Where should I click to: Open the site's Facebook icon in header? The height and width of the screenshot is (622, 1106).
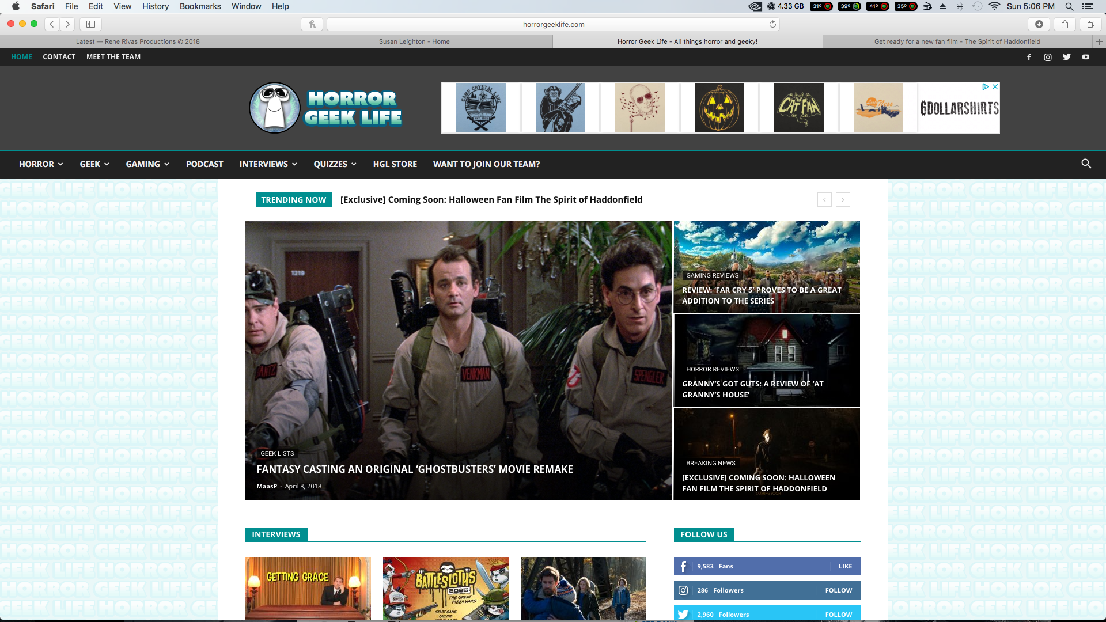point(1029,57)
